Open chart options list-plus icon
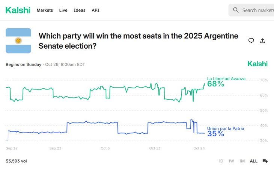Image resolution: width=274 pixels, height=170 pixels. pos(265,161)
